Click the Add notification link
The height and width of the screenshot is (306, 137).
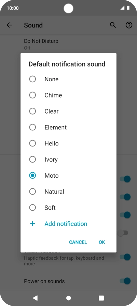tap(66, 224)
